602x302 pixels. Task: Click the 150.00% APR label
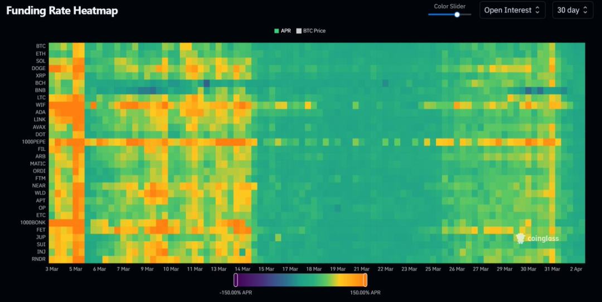365,293
